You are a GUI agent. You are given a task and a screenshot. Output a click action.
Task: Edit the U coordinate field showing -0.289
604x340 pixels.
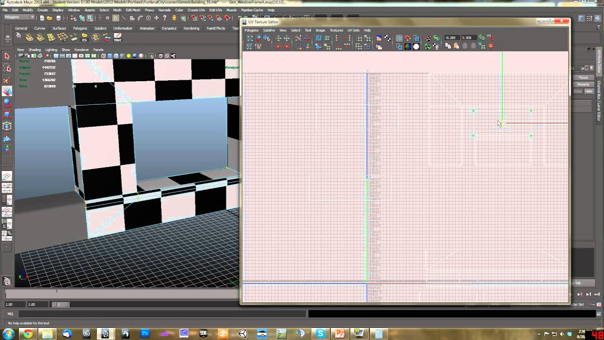click(452, 38)
